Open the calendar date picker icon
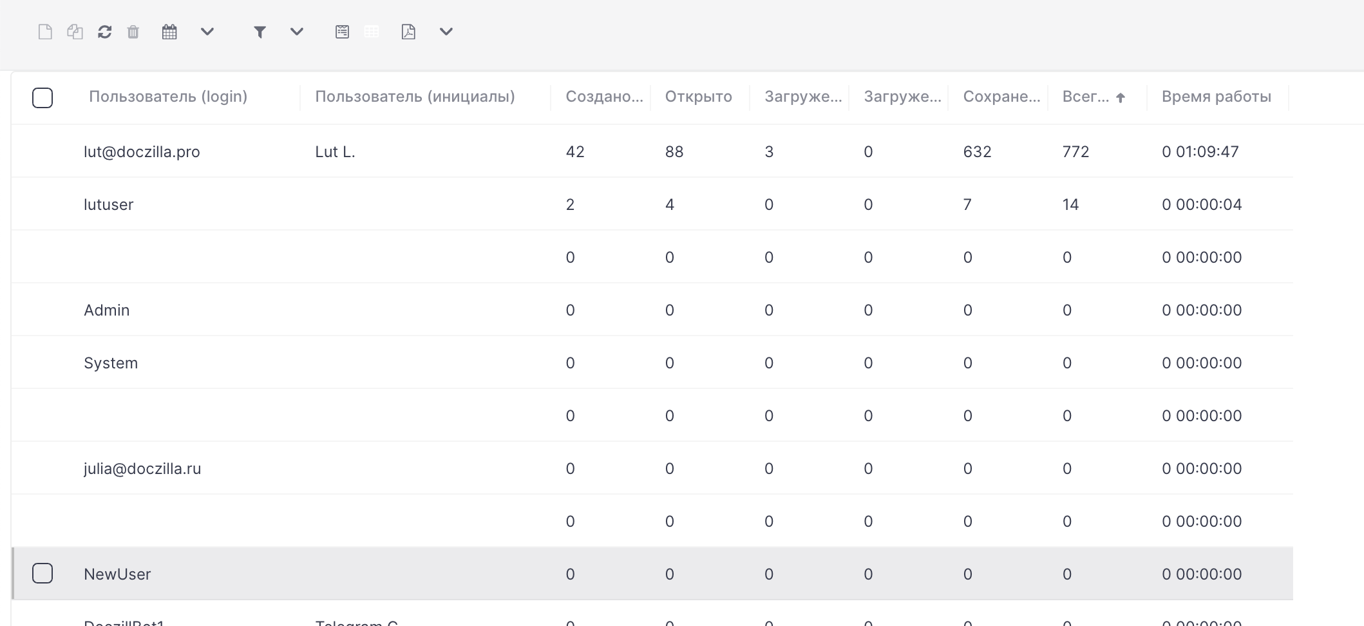The height and width of the screenshot is (626, 1364). pos(169,32)
